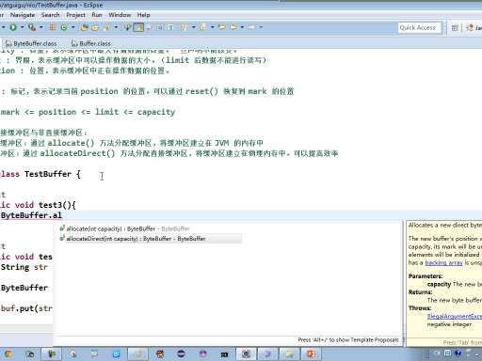
Task: Toggle Block Selection mode
Action: 160,27
